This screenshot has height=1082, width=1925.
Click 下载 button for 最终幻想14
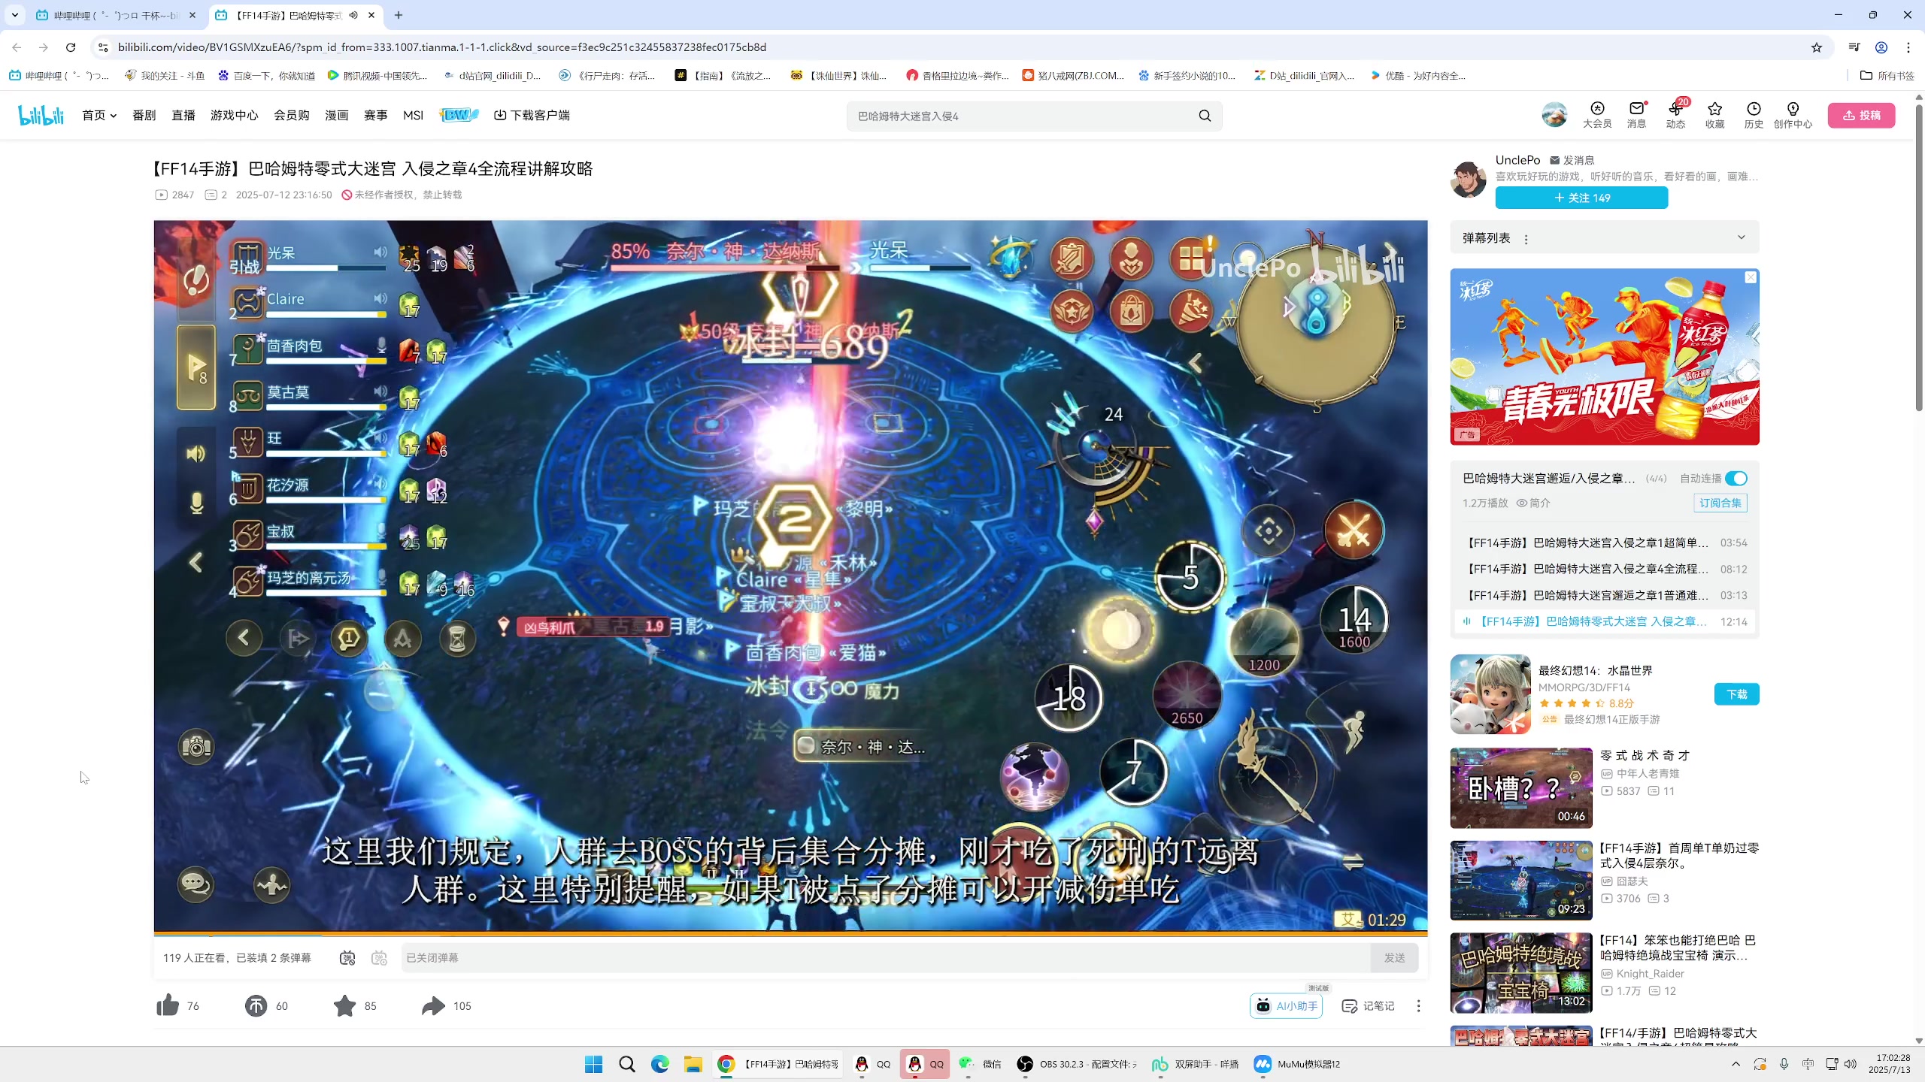pyautogui.click(x=1736, y=694)
